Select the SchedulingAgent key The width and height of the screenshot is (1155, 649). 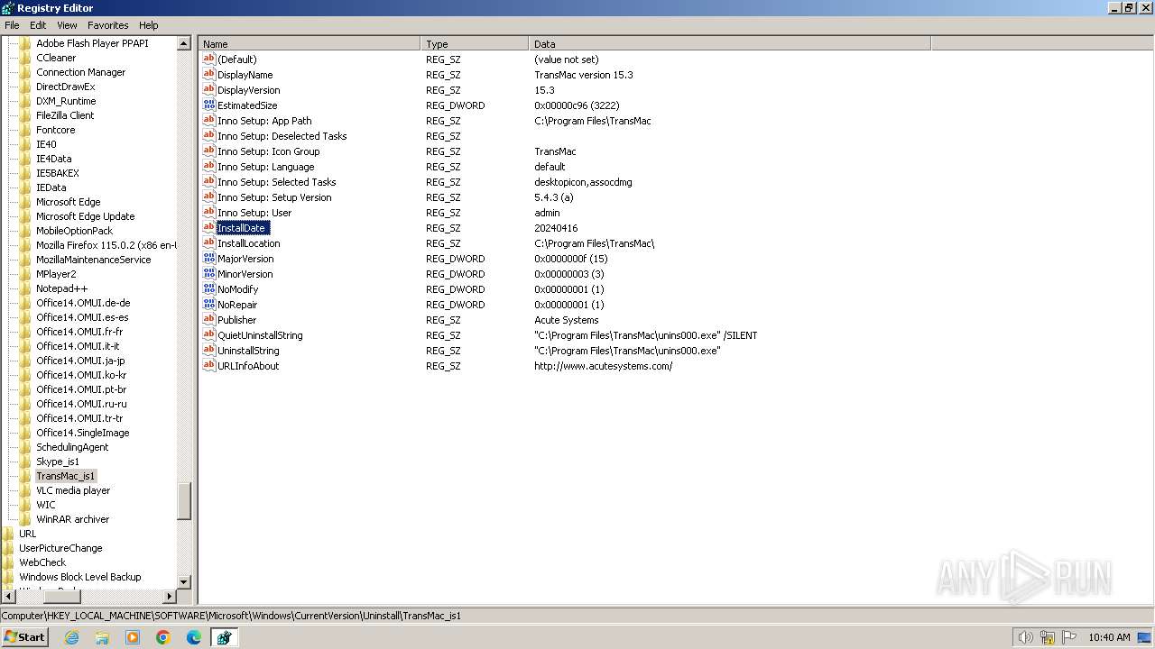pyautogui.click(x=72, y=447)
